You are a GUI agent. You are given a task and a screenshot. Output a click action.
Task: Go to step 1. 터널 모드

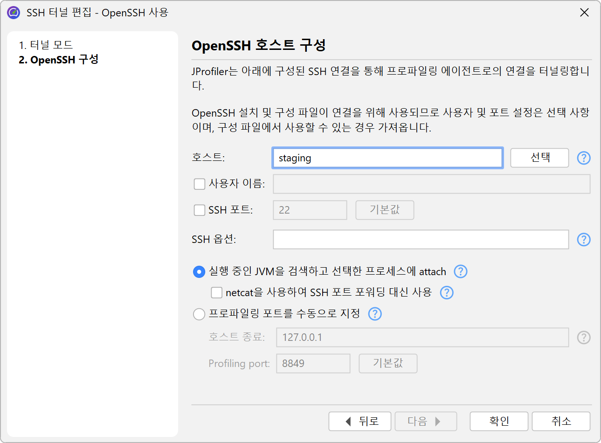coord(46,45)
